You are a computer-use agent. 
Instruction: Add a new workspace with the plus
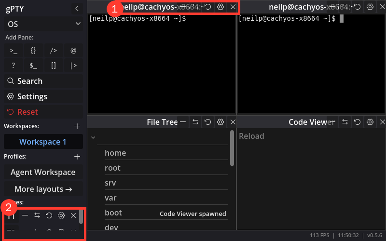(x=77, y=126)
